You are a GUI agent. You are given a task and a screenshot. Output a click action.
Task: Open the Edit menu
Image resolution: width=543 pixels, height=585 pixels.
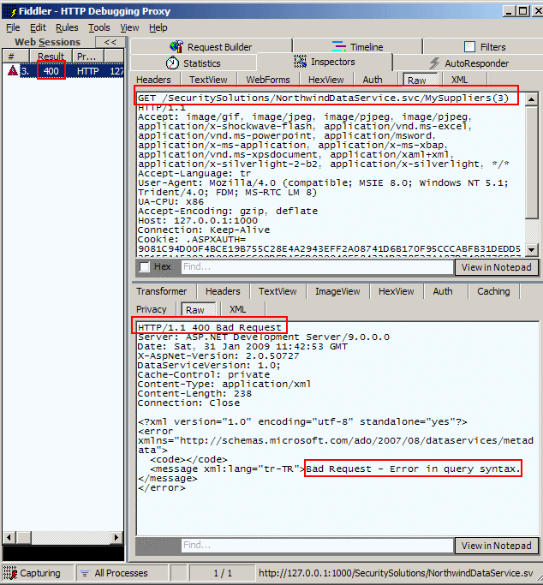38,27
